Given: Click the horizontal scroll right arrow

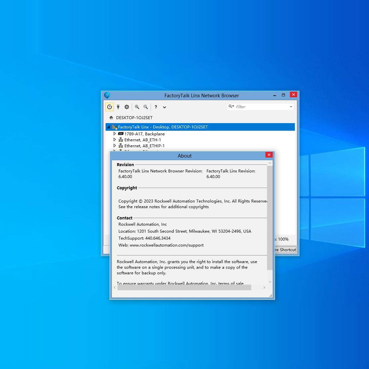Looking at the screenshot, I should coord(264,287).
